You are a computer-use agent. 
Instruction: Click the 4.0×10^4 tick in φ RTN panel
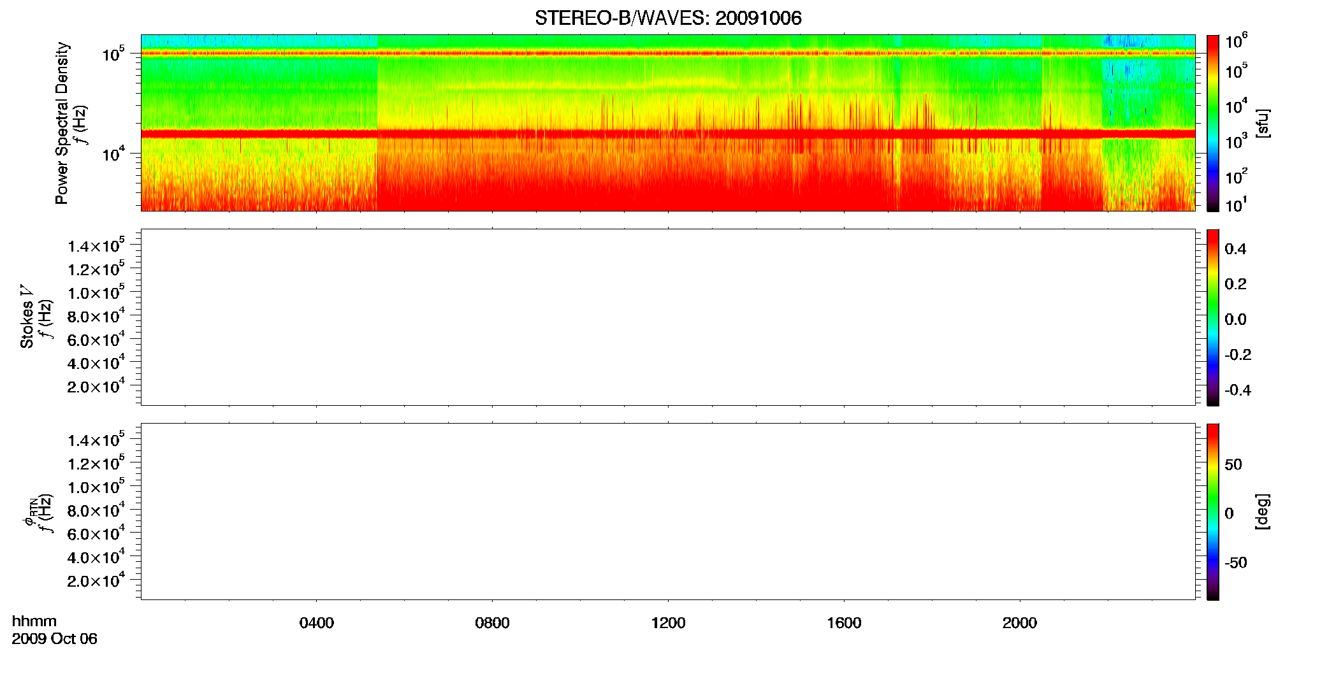[x=96, y=557]
